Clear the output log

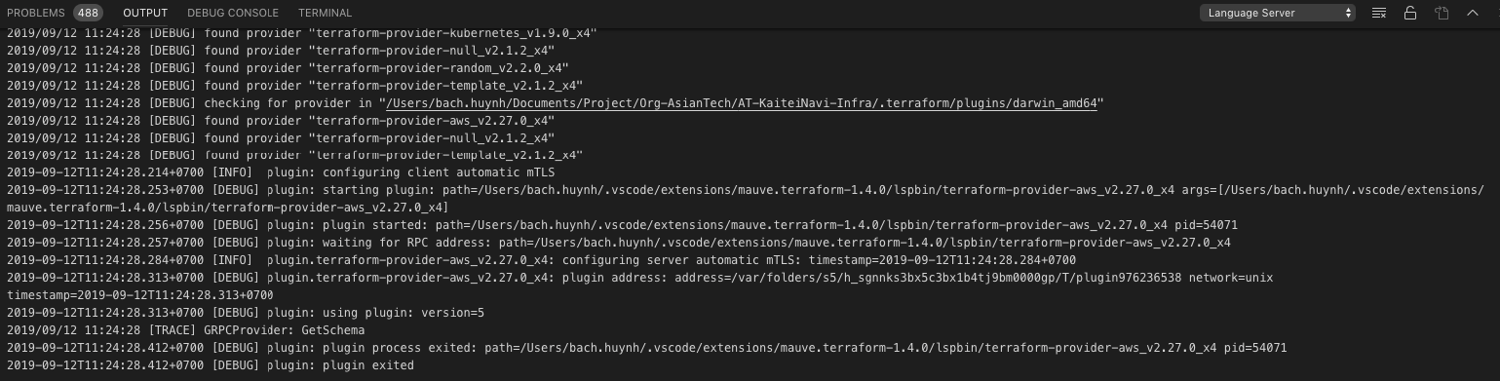(x=1379, y=13)
